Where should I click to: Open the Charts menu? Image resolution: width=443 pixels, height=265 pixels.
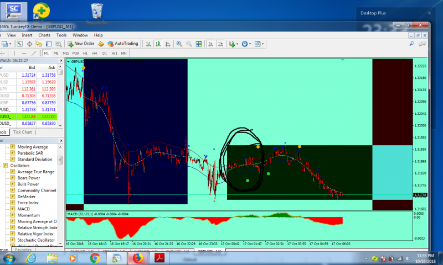tap(44, 35)
